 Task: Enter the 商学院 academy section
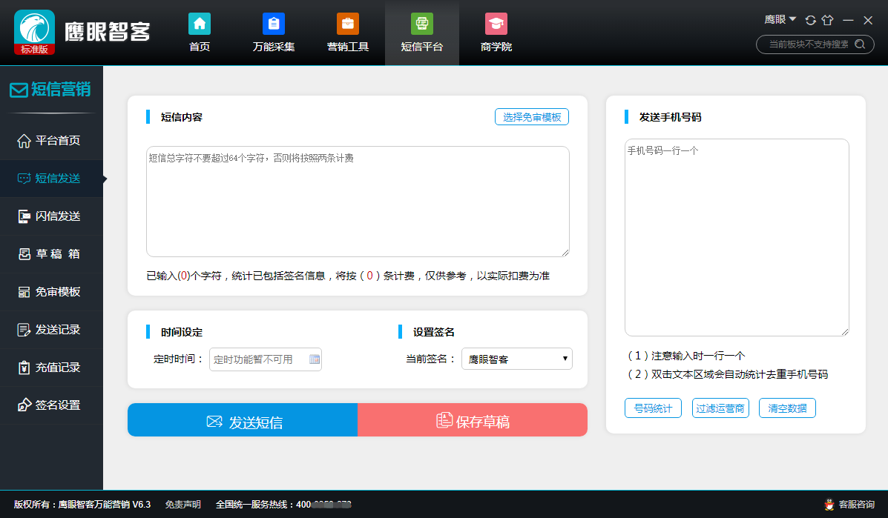click(496, 33)
